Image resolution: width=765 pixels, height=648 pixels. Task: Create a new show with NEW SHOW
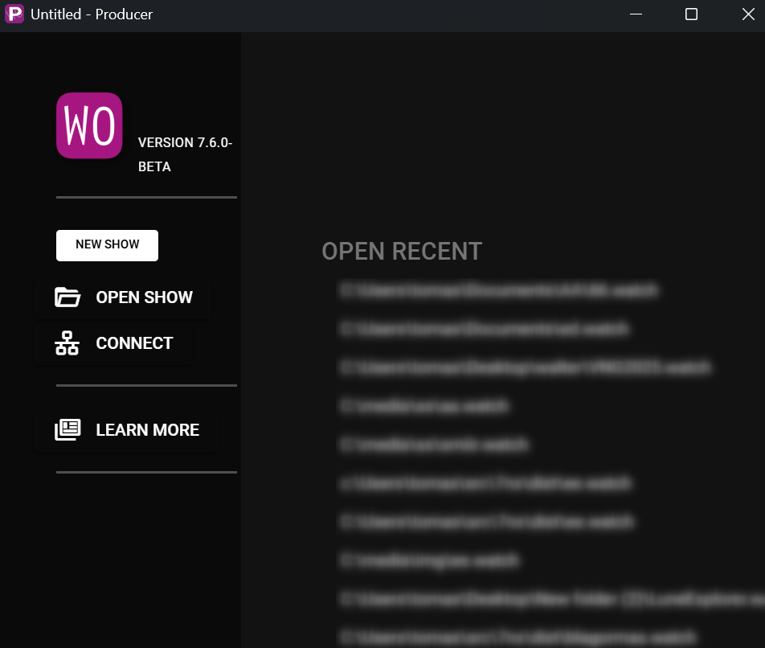(x=108, y=245)
